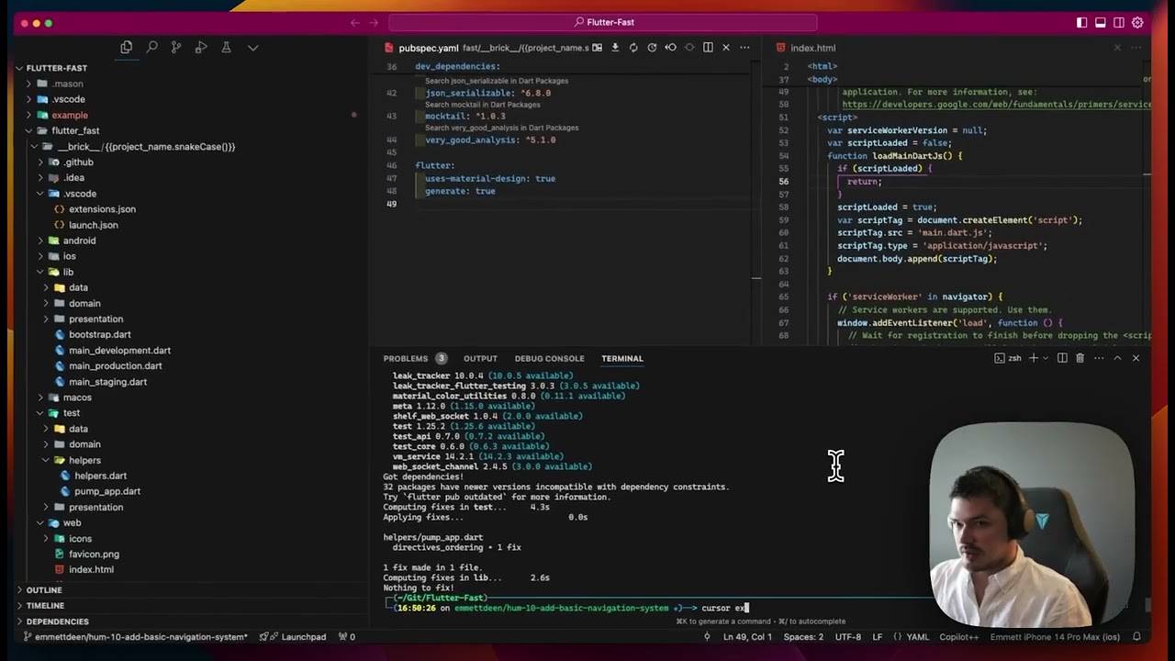This screenshot has height=661, width=1175.
Task: Click the download packages icon in editor toolbar
Action: coord(615,48)
